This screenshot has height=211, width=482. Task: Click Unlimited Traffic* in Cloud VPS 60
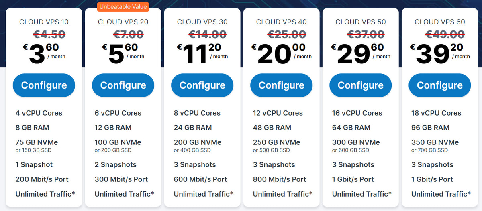441,194
